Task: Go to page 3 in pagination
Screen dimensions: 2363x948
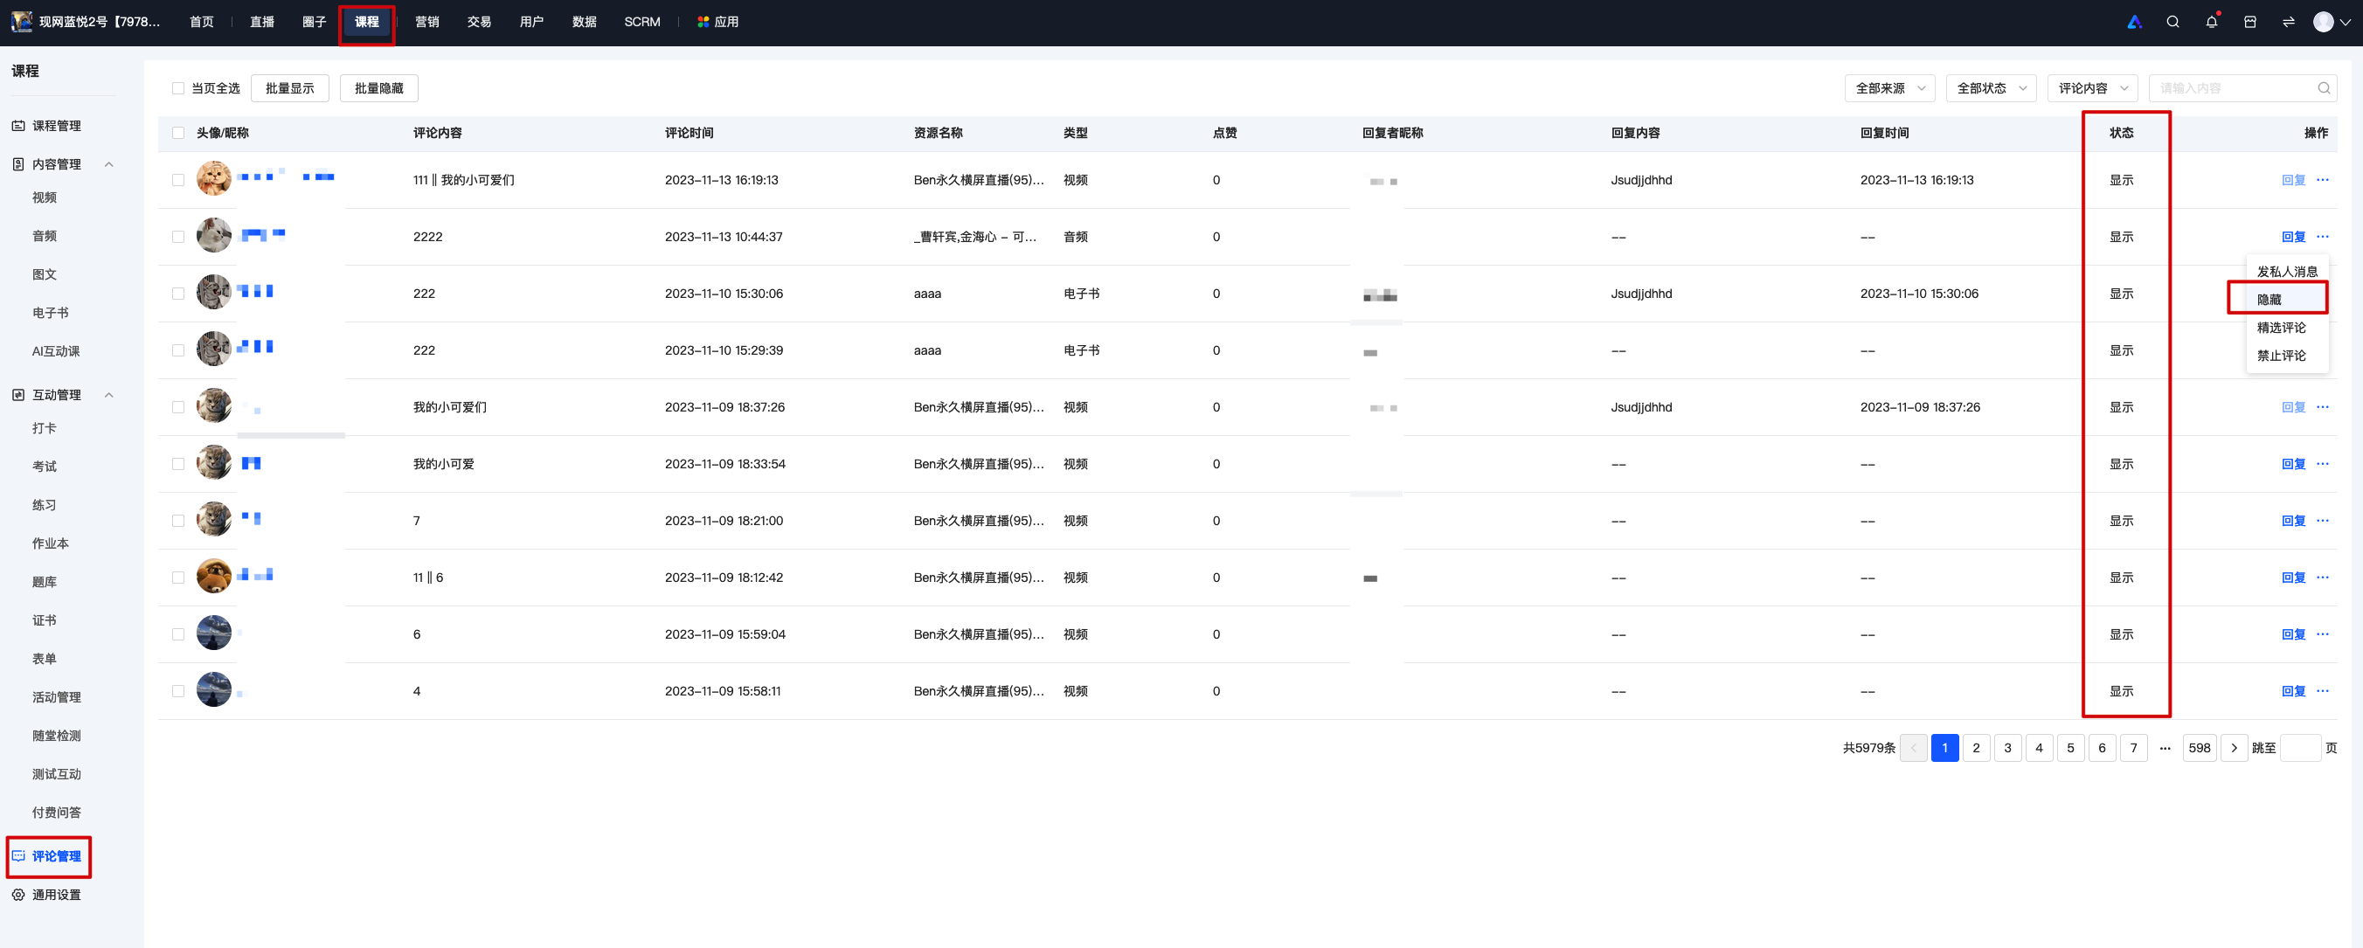Action: 2007,748
